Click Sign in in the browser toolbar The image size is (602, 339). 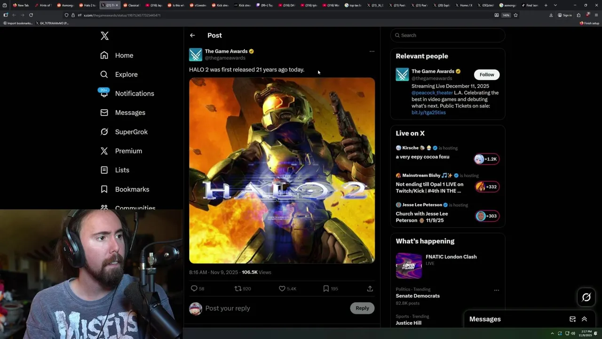click(565, 15)
